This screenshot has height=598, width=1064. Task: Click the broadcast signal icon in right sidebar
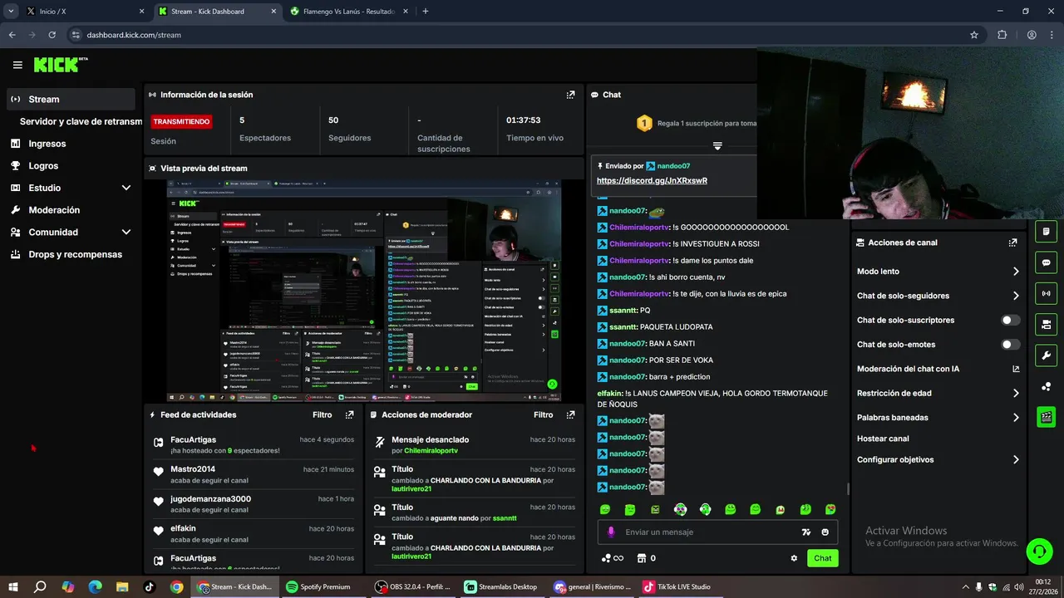coord(1046,293)
